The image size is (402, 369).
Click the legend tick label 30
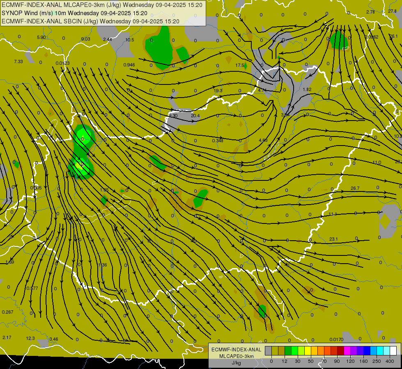(x=297, y=361)
